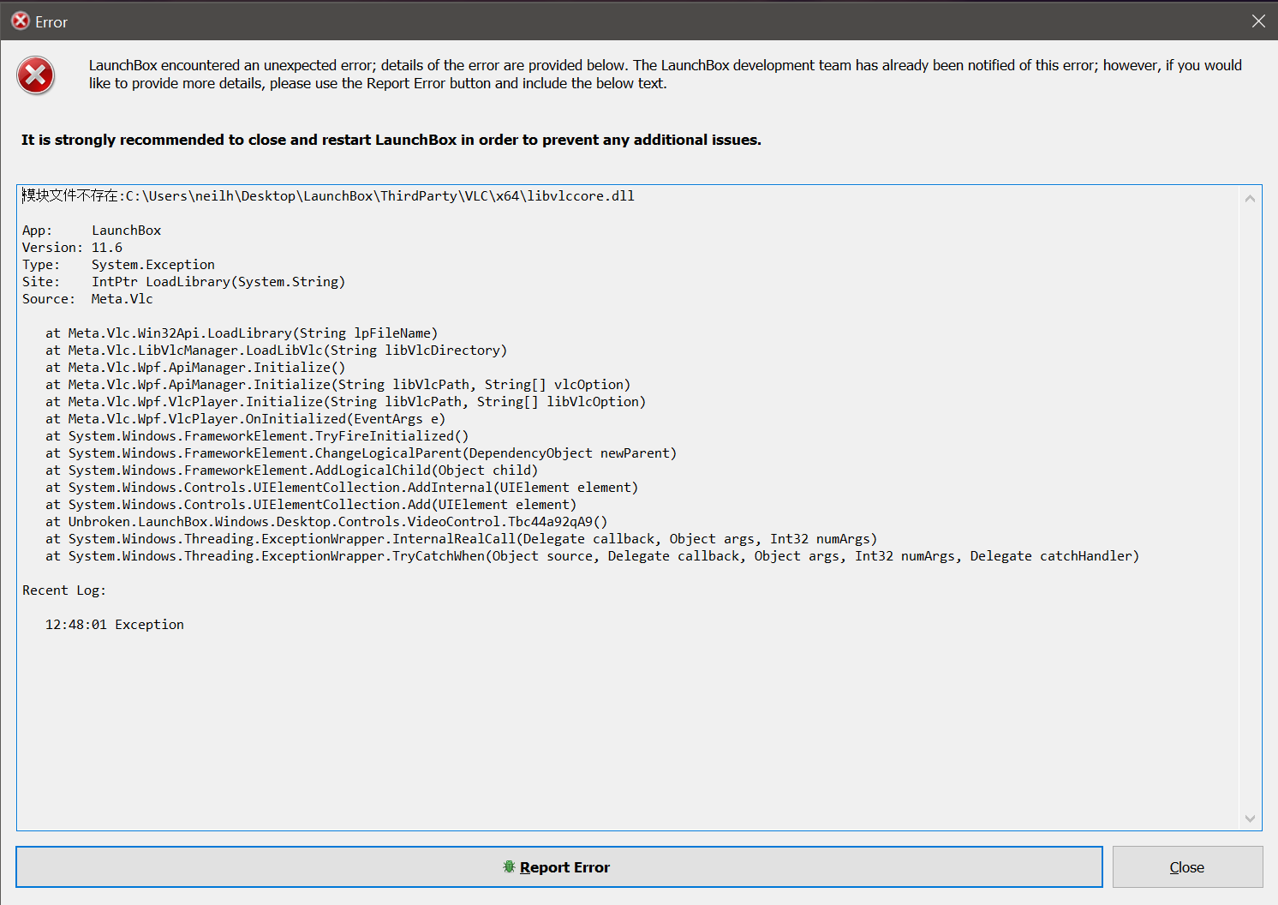Click the 'Site: IntPtr LoadLibrary(System.String)' line
The image size is (1278, 905).
183,281
